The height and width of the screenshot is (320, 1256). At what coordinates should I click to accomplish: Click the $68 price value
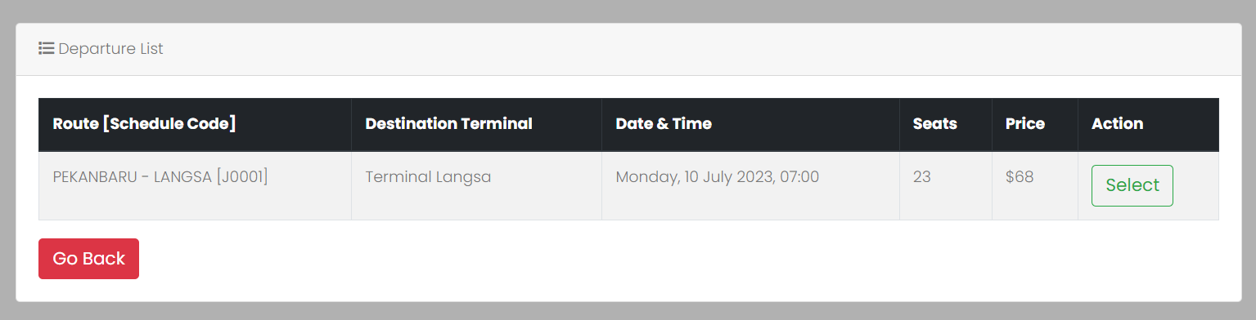click(x=1020, y=177)
